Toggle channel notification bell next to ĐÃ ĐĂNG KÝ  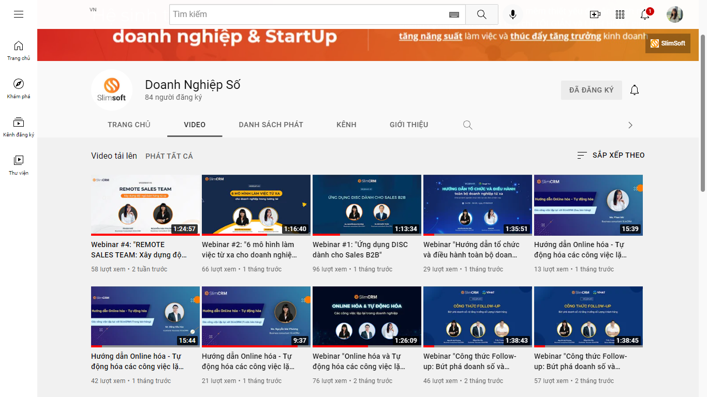pos(635,90)
